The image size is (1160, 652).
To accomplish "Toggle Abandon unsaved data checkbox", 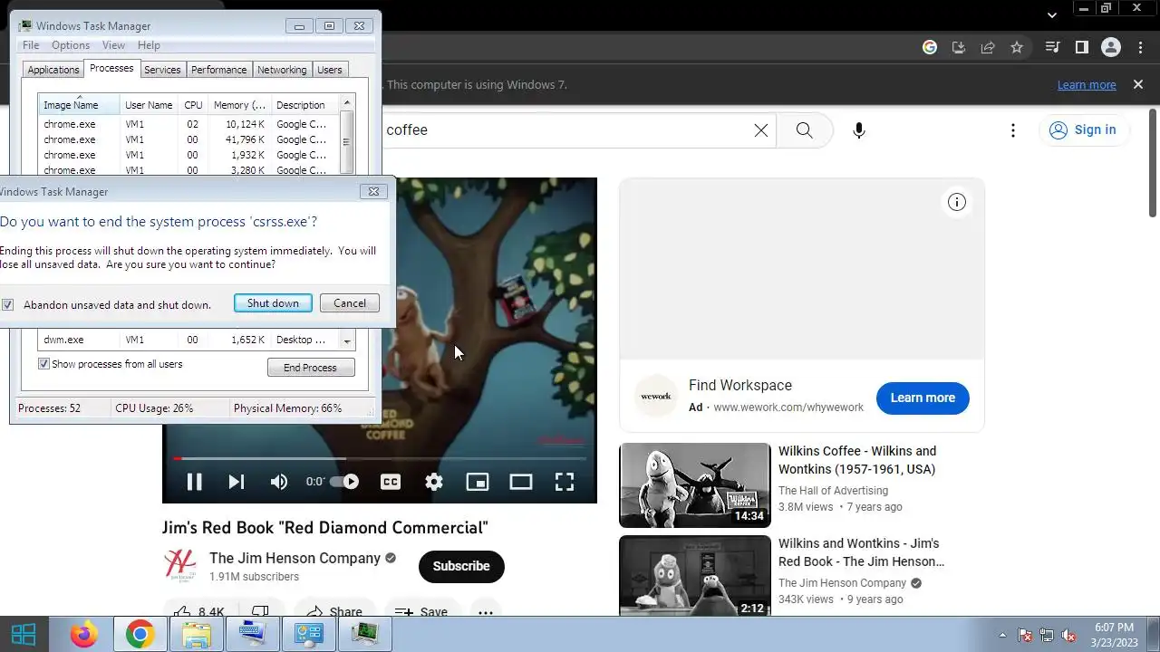I will [x=8, y=305].
